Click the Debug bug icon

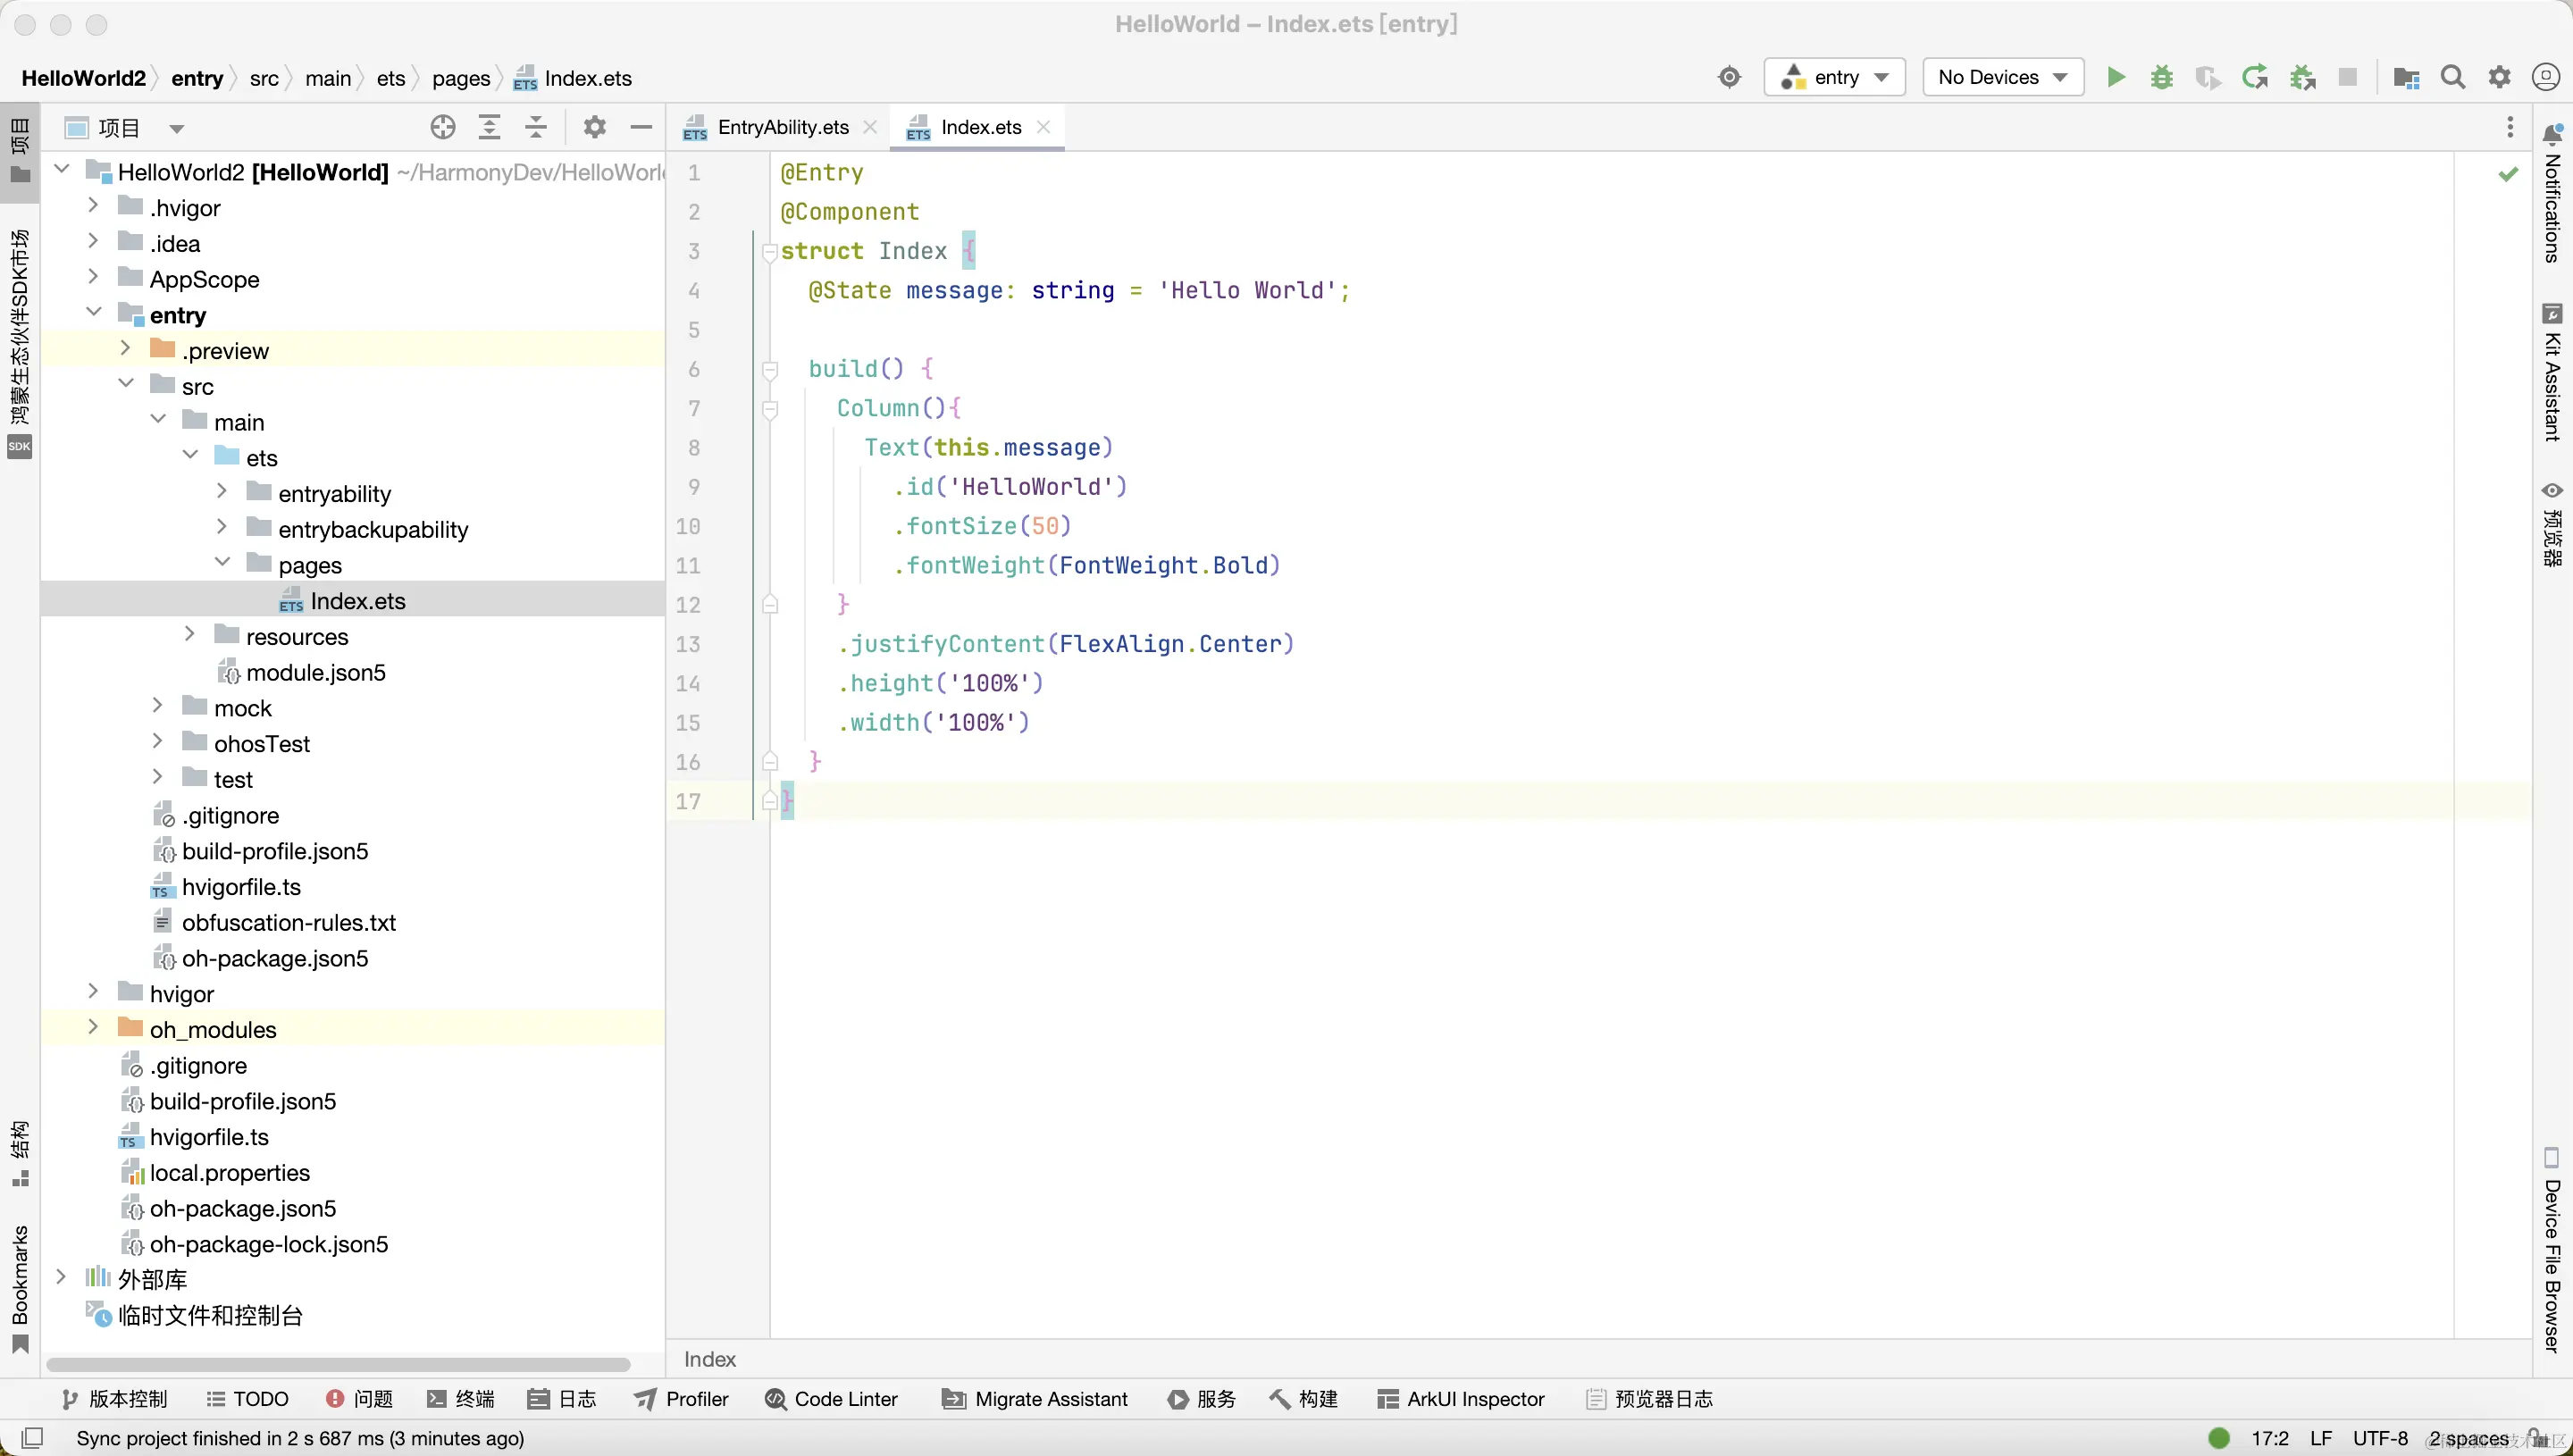click(x=2161, y=77)
